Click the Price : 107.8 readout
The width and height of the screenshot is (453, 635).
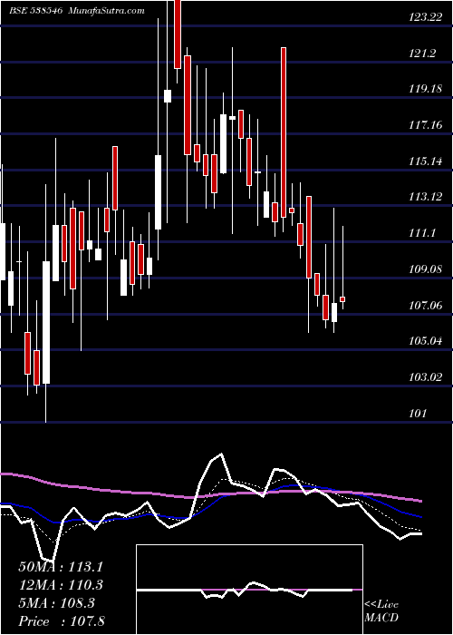[x=62, y=621]
